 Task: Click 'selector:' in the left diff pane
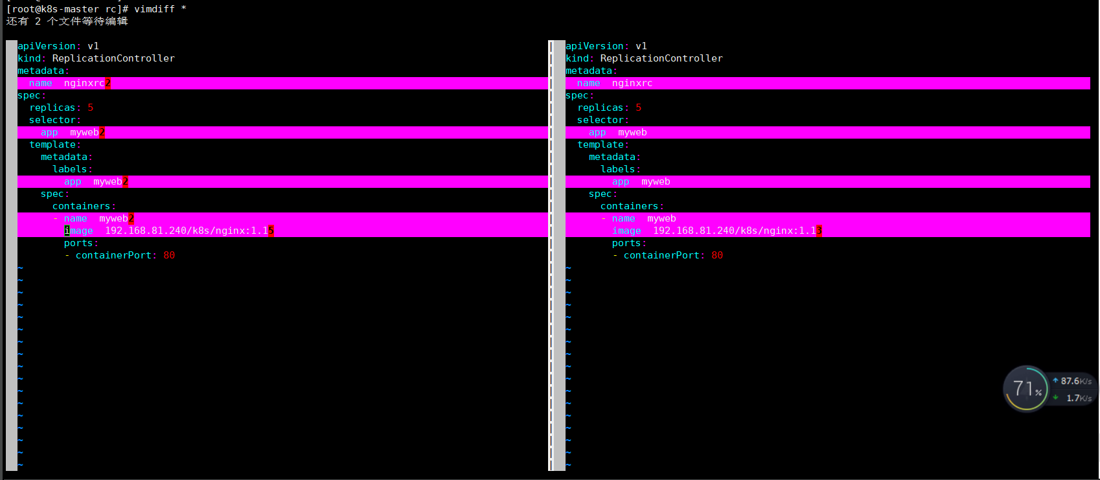(x=55, y=120)
